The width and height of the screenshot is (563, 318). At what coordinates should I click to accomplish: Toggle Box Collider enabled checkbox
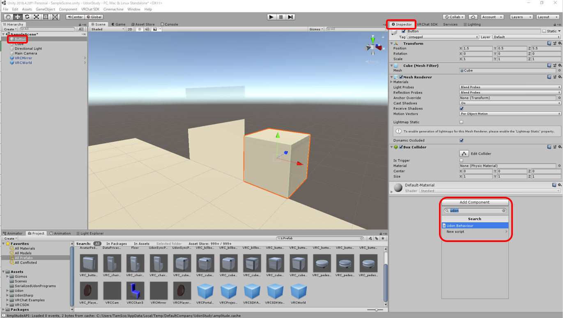tap(401, 147)
